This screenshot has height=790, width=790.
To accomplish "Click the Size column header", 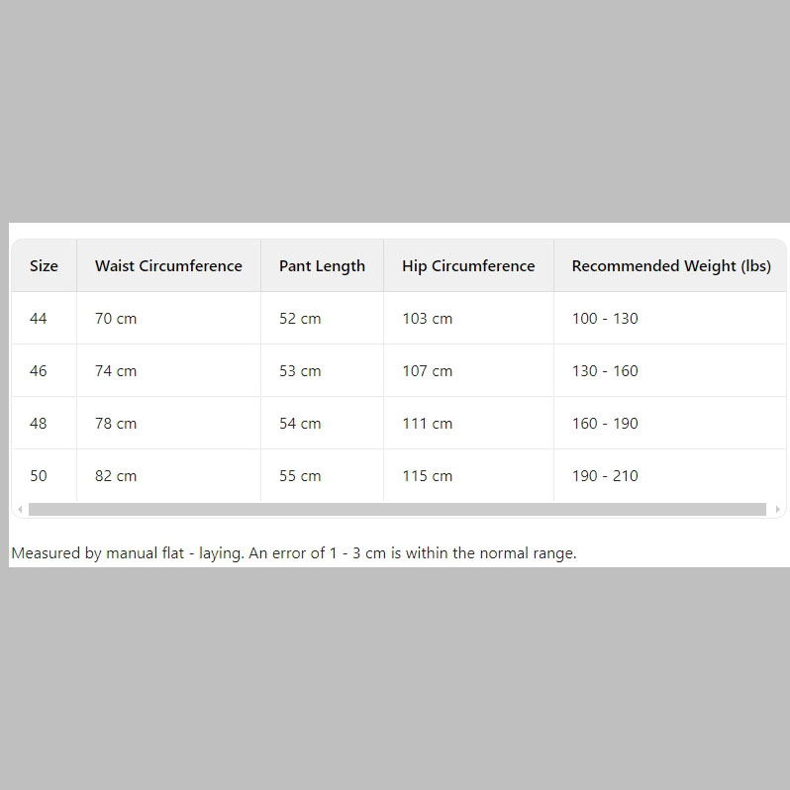I will 44,266.
